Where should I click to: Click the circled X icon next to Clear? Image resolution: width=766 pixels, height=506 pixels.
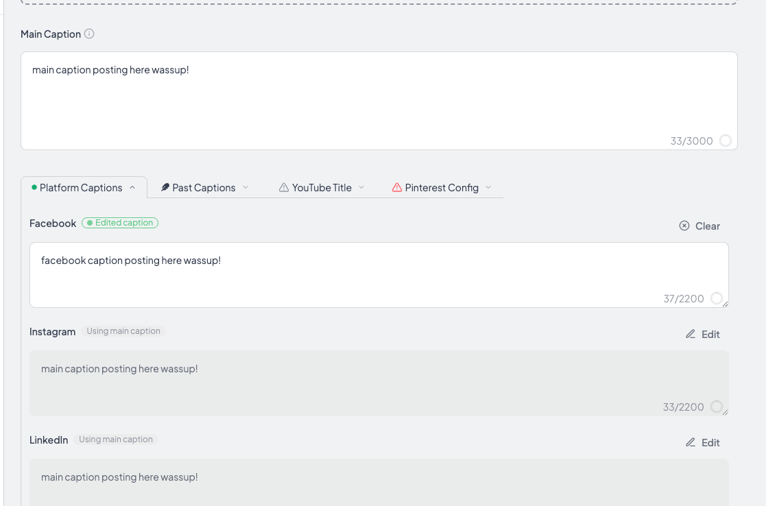click(684, 226)
